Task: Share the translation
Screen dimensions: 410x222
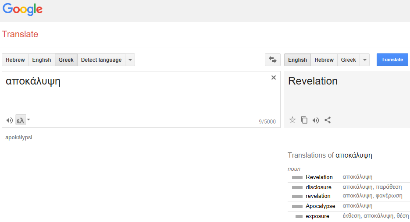Action: (328, 120)
